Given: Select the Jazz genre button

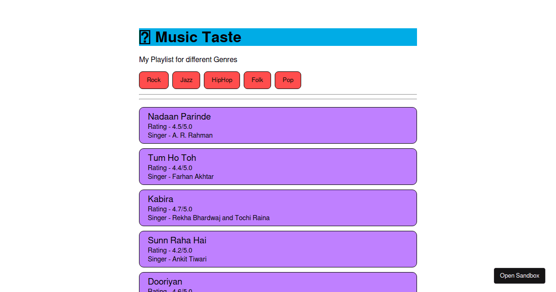Looking at the screenshot, I should click(186, 80).
